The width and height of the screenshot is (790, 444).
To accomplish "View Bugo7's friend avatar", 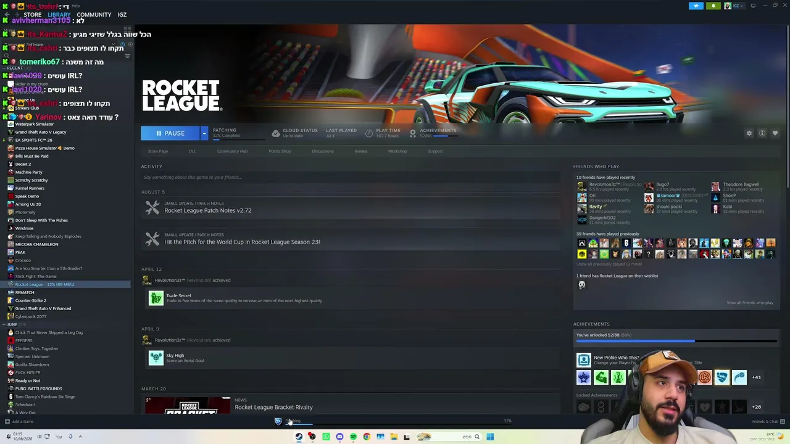I will (649, 186).
